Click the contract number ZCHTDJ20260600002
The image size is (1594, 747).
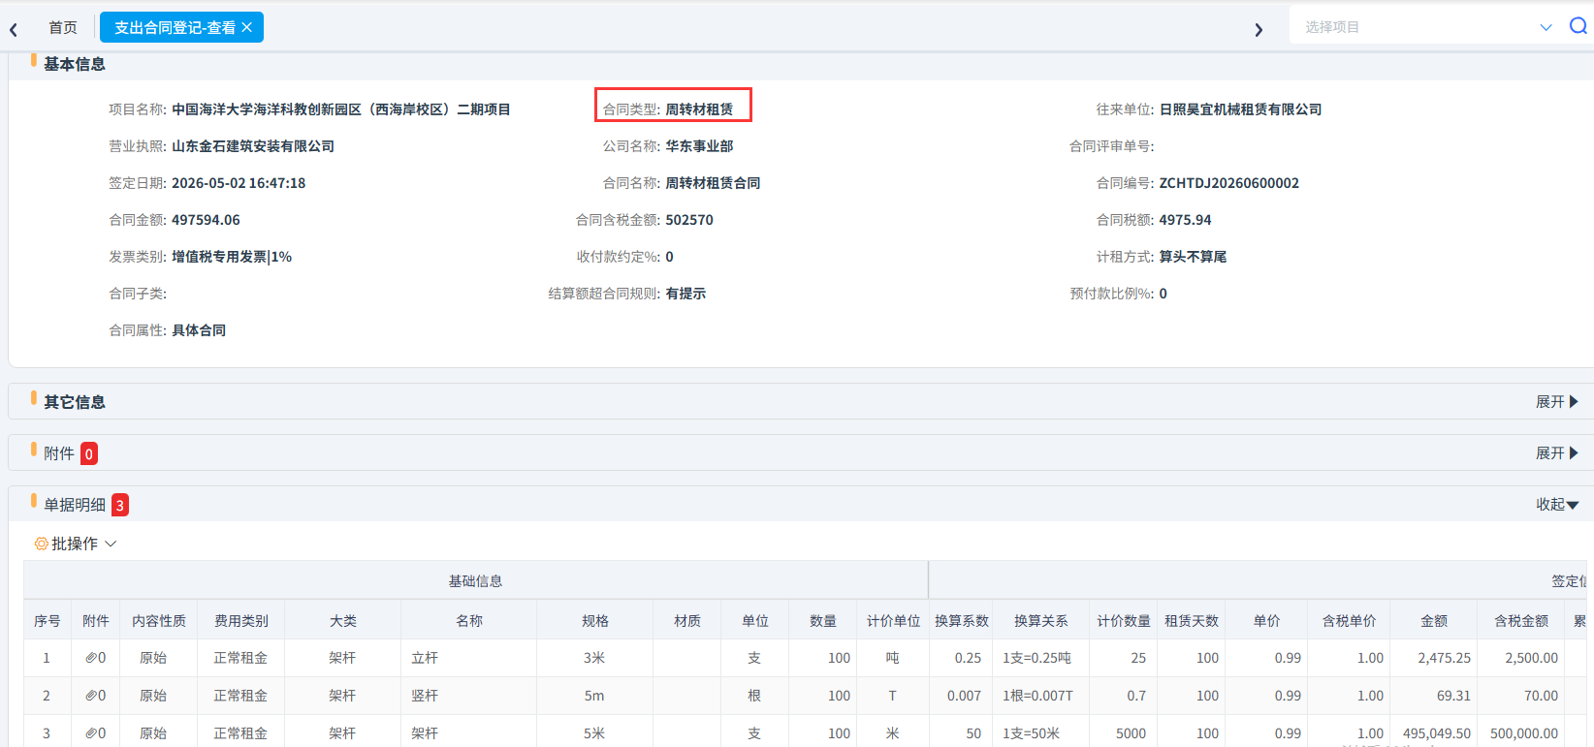pyautogui.click(x=1228, y=183)
